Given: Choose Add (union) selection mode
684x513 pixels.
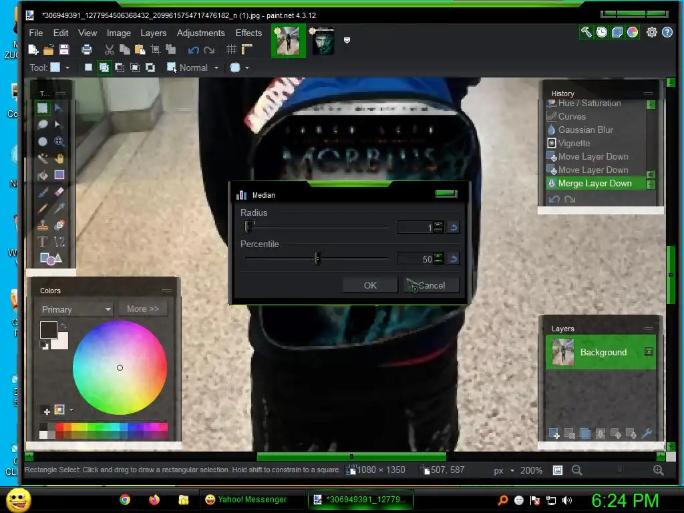Looking at the screenshot, I should (x=104, y=67).
